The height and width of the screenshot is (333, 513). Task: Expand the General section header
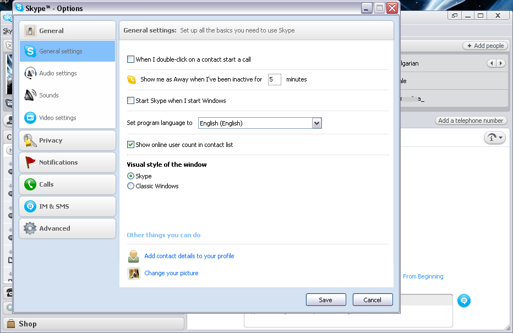(67, 31)
